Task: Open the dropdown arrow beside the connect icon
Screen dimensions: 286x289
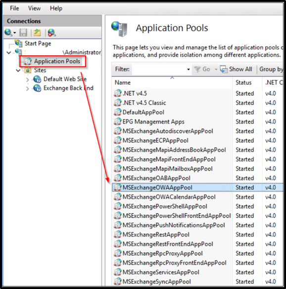Action: [x=14, y=33]
